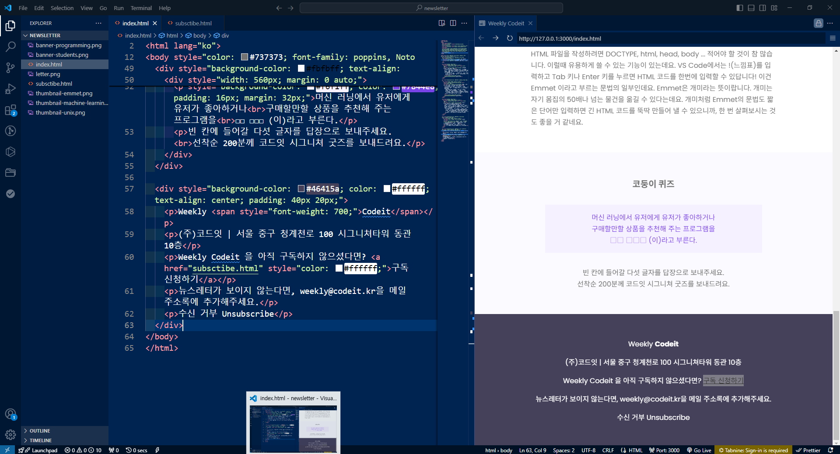Open thumbnail-emmet.png in the Explorer
Screen dimensions: 840x454
[x=65, y=93]
